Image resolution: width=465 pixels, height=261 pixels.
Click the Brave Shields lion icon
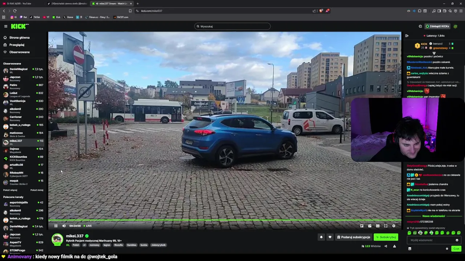click(x=321, y=11)
